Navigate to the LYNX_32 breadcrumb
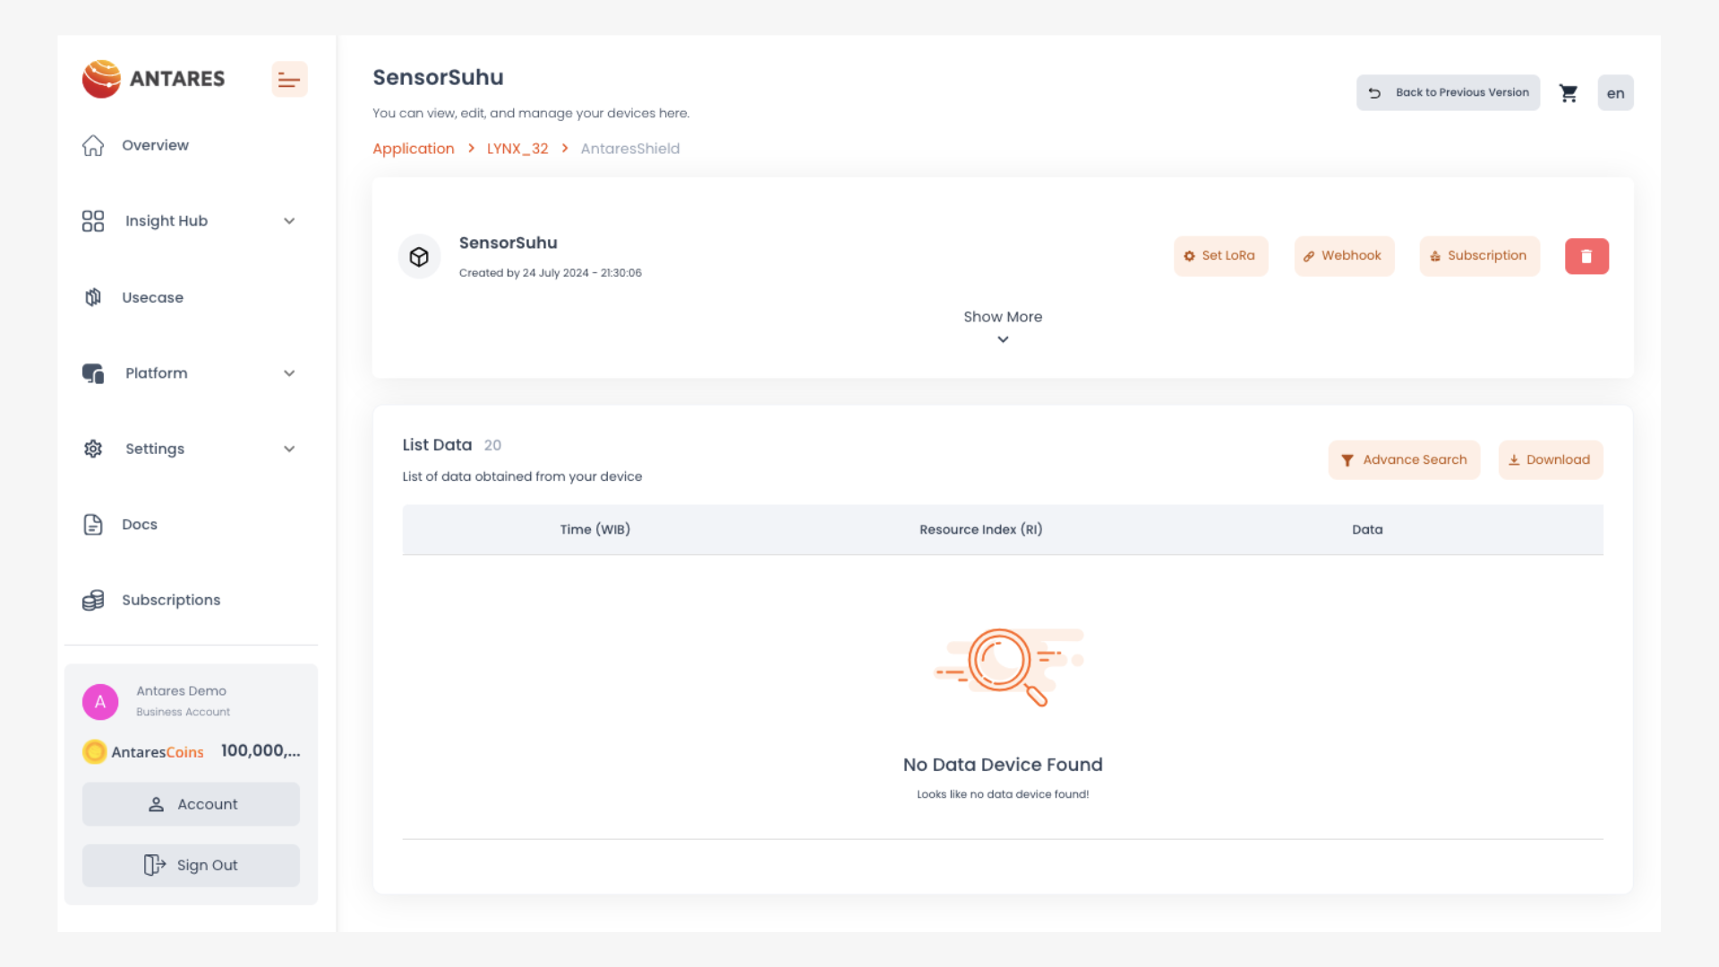Screen dimensions: 1719x967 (x=517, y=149)
